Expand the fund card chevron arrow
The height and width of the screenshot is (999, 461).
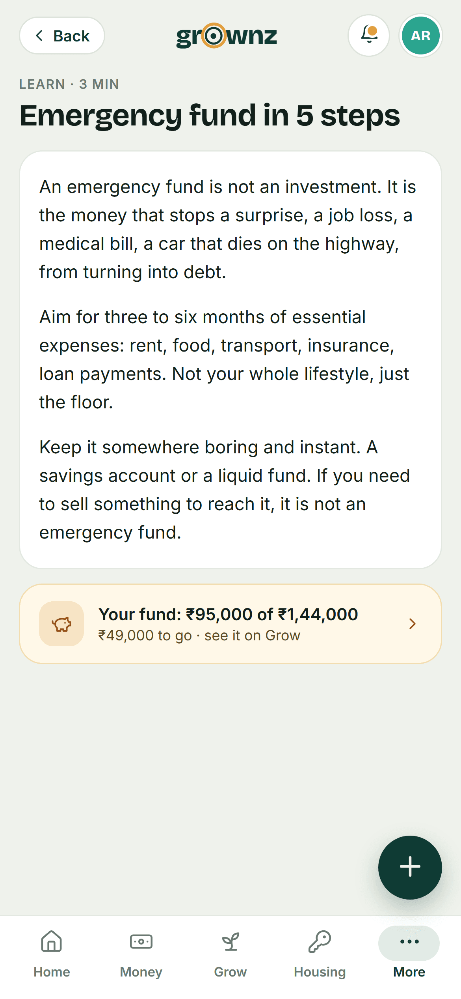(412, 624)
